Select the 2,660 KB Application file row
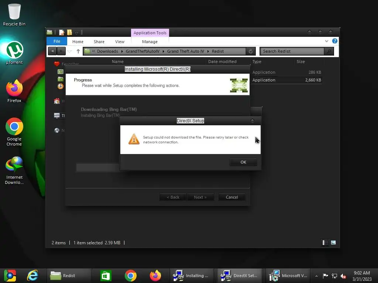Viewport: 378px width, 283px height. pyautogui.click(x=286, y=80)
